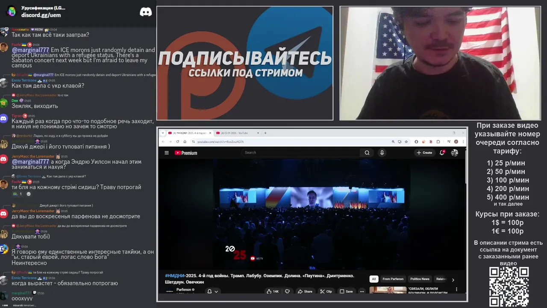The image size is (547, 308).
Task: Click the site information icon before URL
Action: [x=193, y=142]
